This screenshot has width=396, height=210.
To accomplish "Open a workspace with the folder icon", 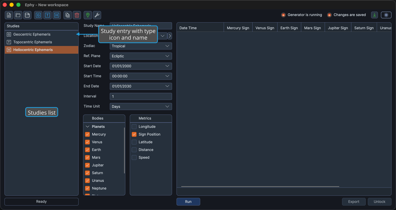I will pyautogui.click(x=18, y=15).
